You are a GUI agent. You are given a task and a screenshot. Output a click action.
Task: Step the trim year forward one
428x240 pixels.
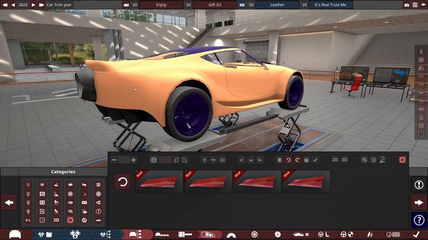coord(33,5)
